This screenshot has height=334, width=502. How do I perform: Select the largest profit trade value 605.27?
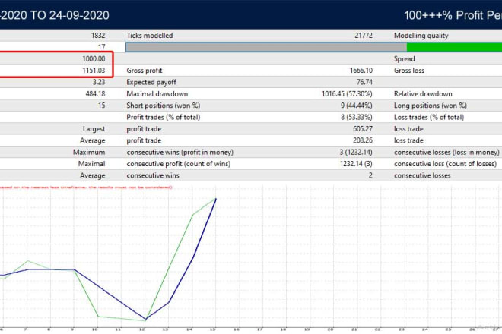pyautogui.click(x=363, y=129)
